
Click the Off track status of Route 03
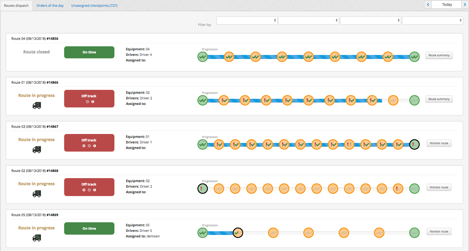89,143
